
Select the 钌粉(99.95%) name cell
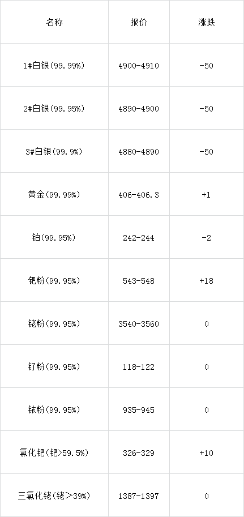click(54, 366)
